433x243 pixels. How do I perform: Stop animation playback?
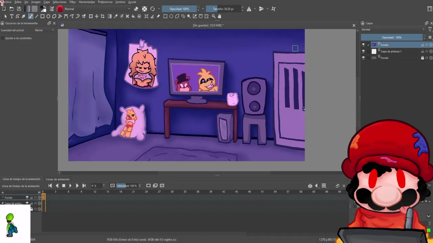(x=64, y=186)
